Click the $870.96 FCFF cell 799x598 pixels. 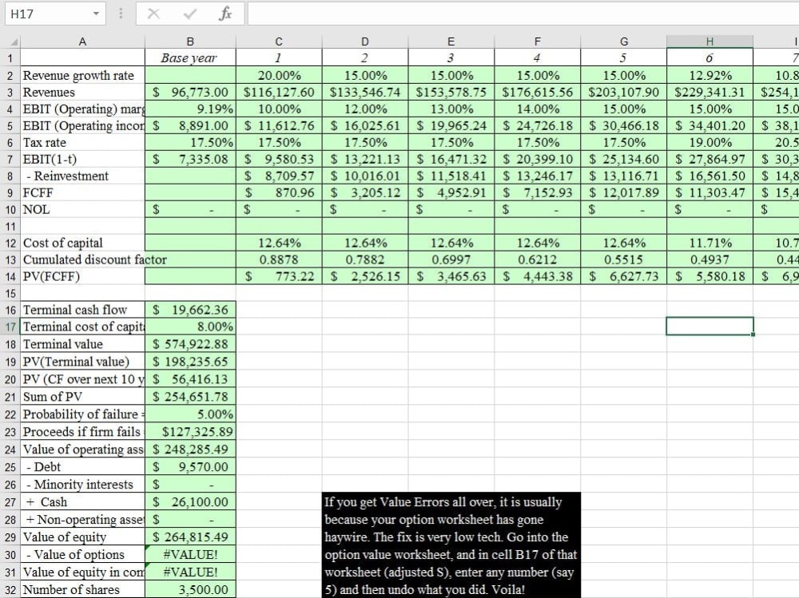coord(279,192)
